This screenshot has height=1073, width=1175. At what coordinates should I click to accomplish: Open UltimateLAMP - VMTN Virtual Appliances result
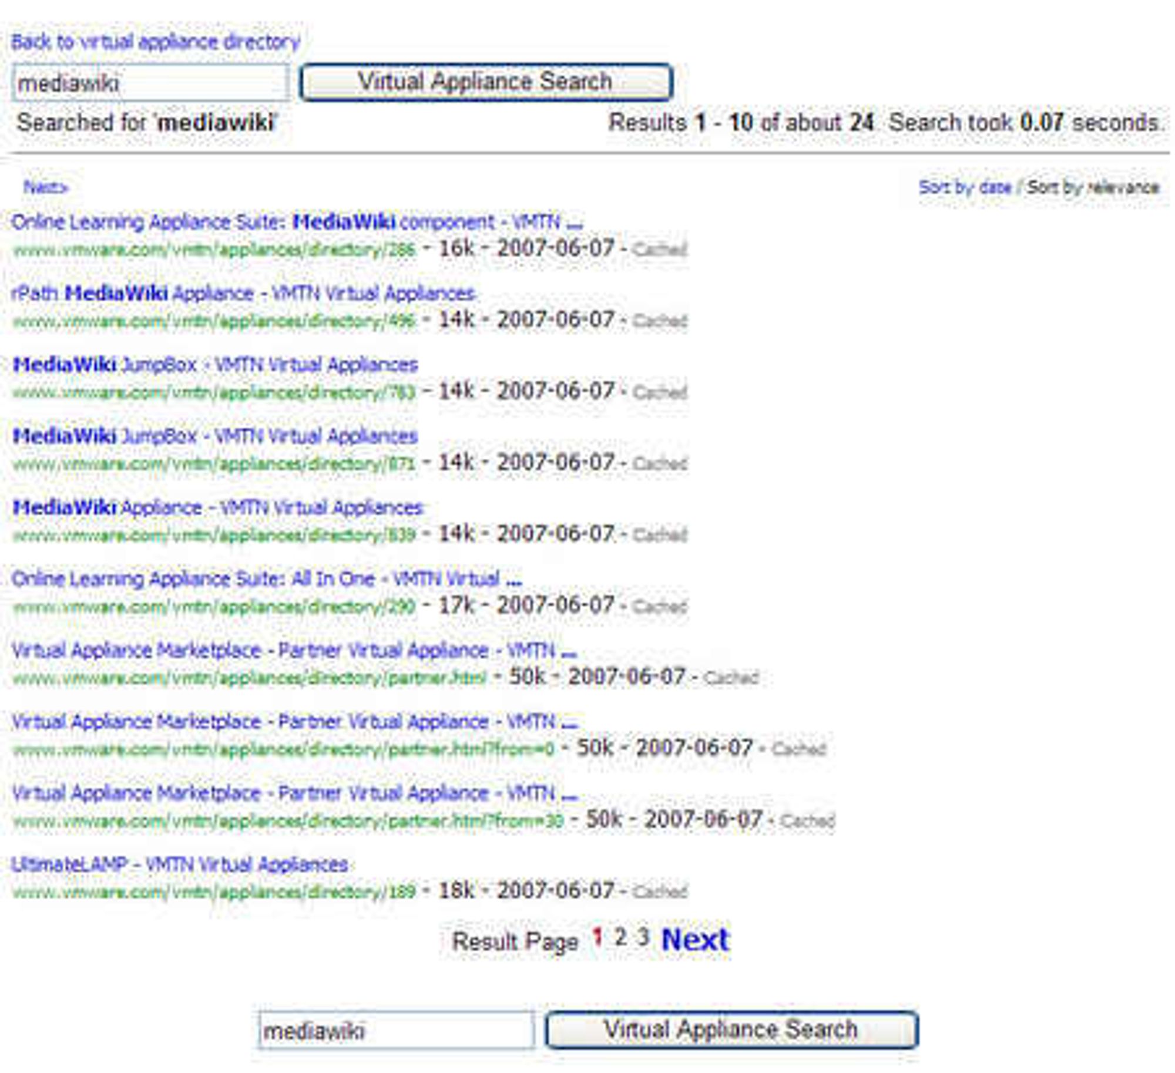pos(180,865)
